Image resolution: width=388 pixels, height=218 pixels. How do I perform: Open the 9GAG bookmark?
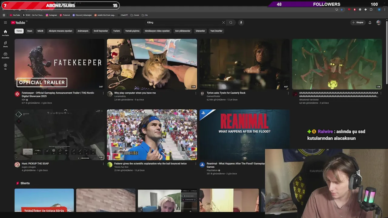(33, 15)
